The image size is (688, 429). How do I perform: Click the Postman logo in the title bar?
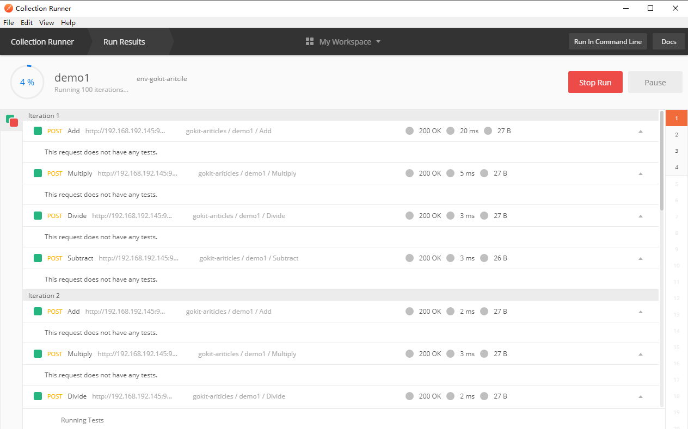click(8, 8)
